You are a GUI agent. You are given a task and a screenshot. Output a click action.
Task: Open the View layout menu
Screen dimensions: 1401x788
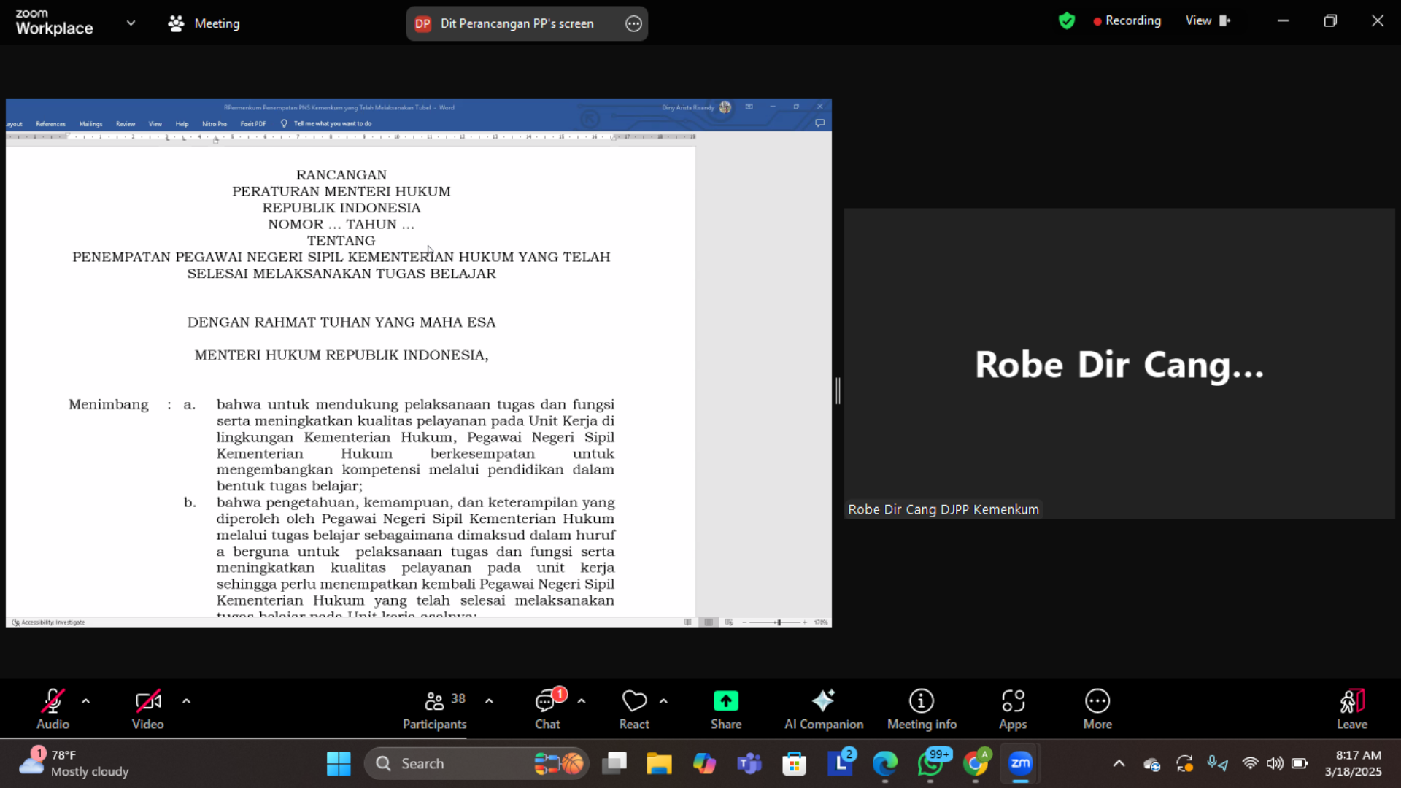[x=1208, y=20]
